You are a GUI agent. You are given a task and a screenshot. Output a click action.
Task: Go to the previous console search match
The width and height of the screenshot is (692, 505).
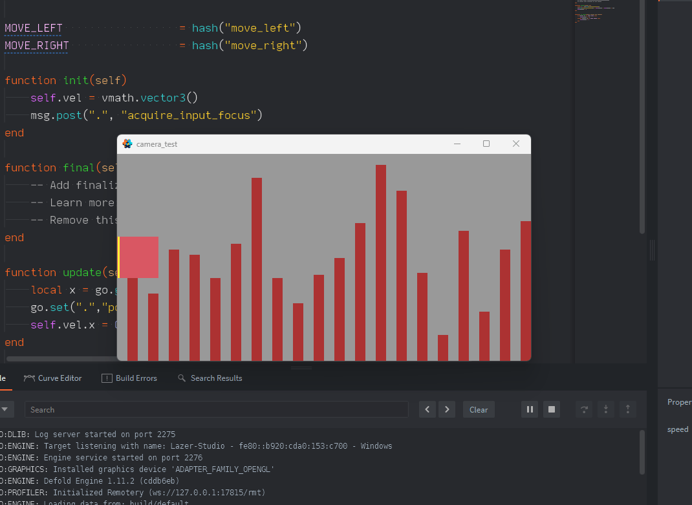[x=427, y=409]
